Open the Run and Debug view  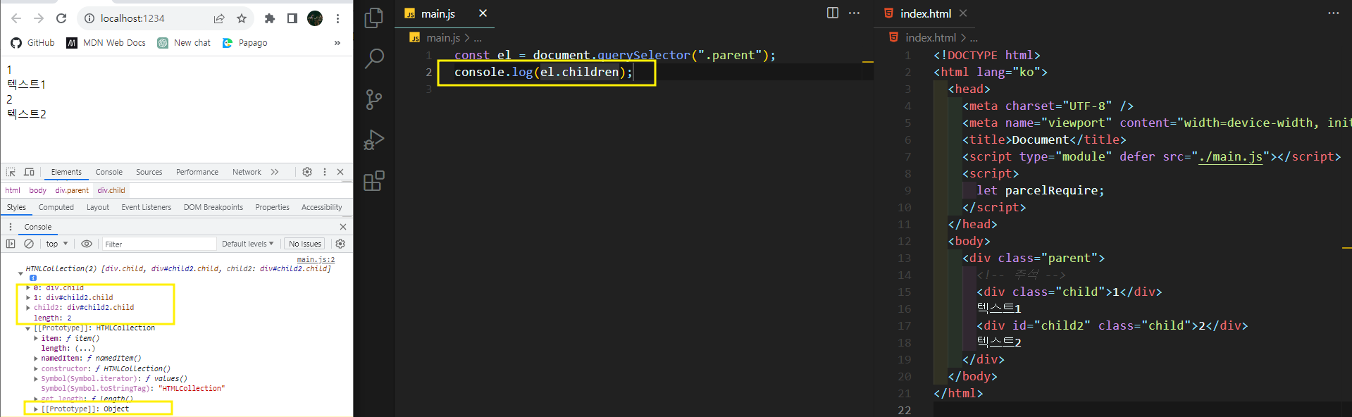[374, 140]
